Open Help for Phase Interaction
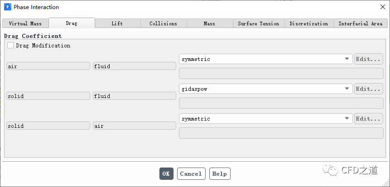 [x=219, y=174]
